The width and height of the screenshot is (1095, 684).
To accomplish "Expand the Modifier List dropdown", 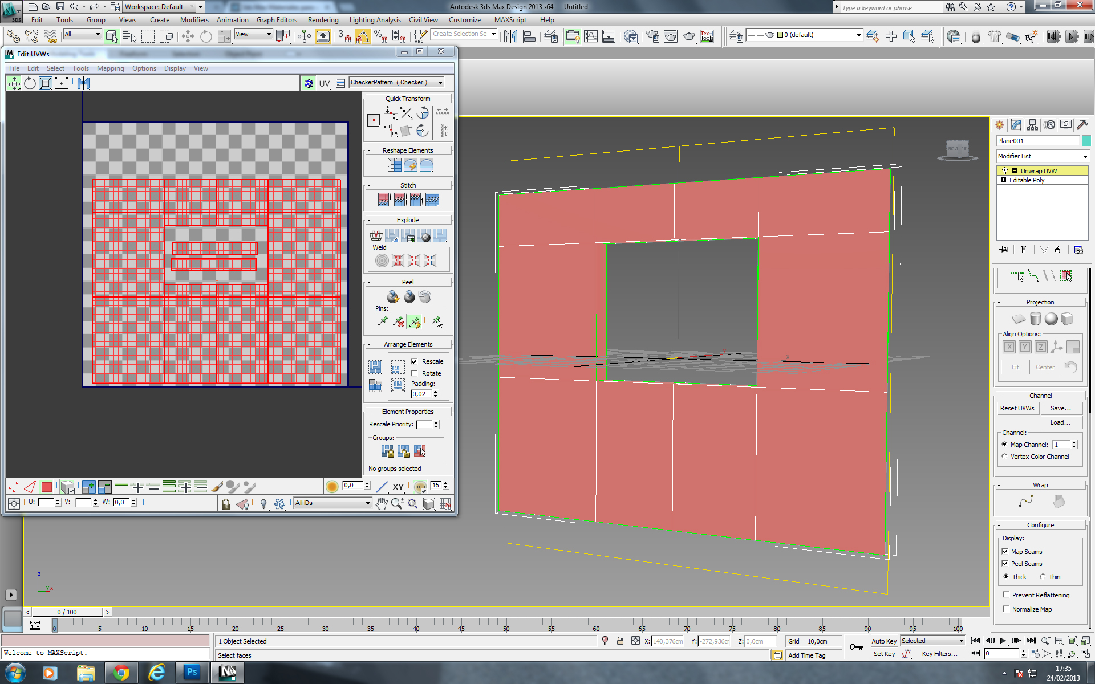I will point(1085,156).
